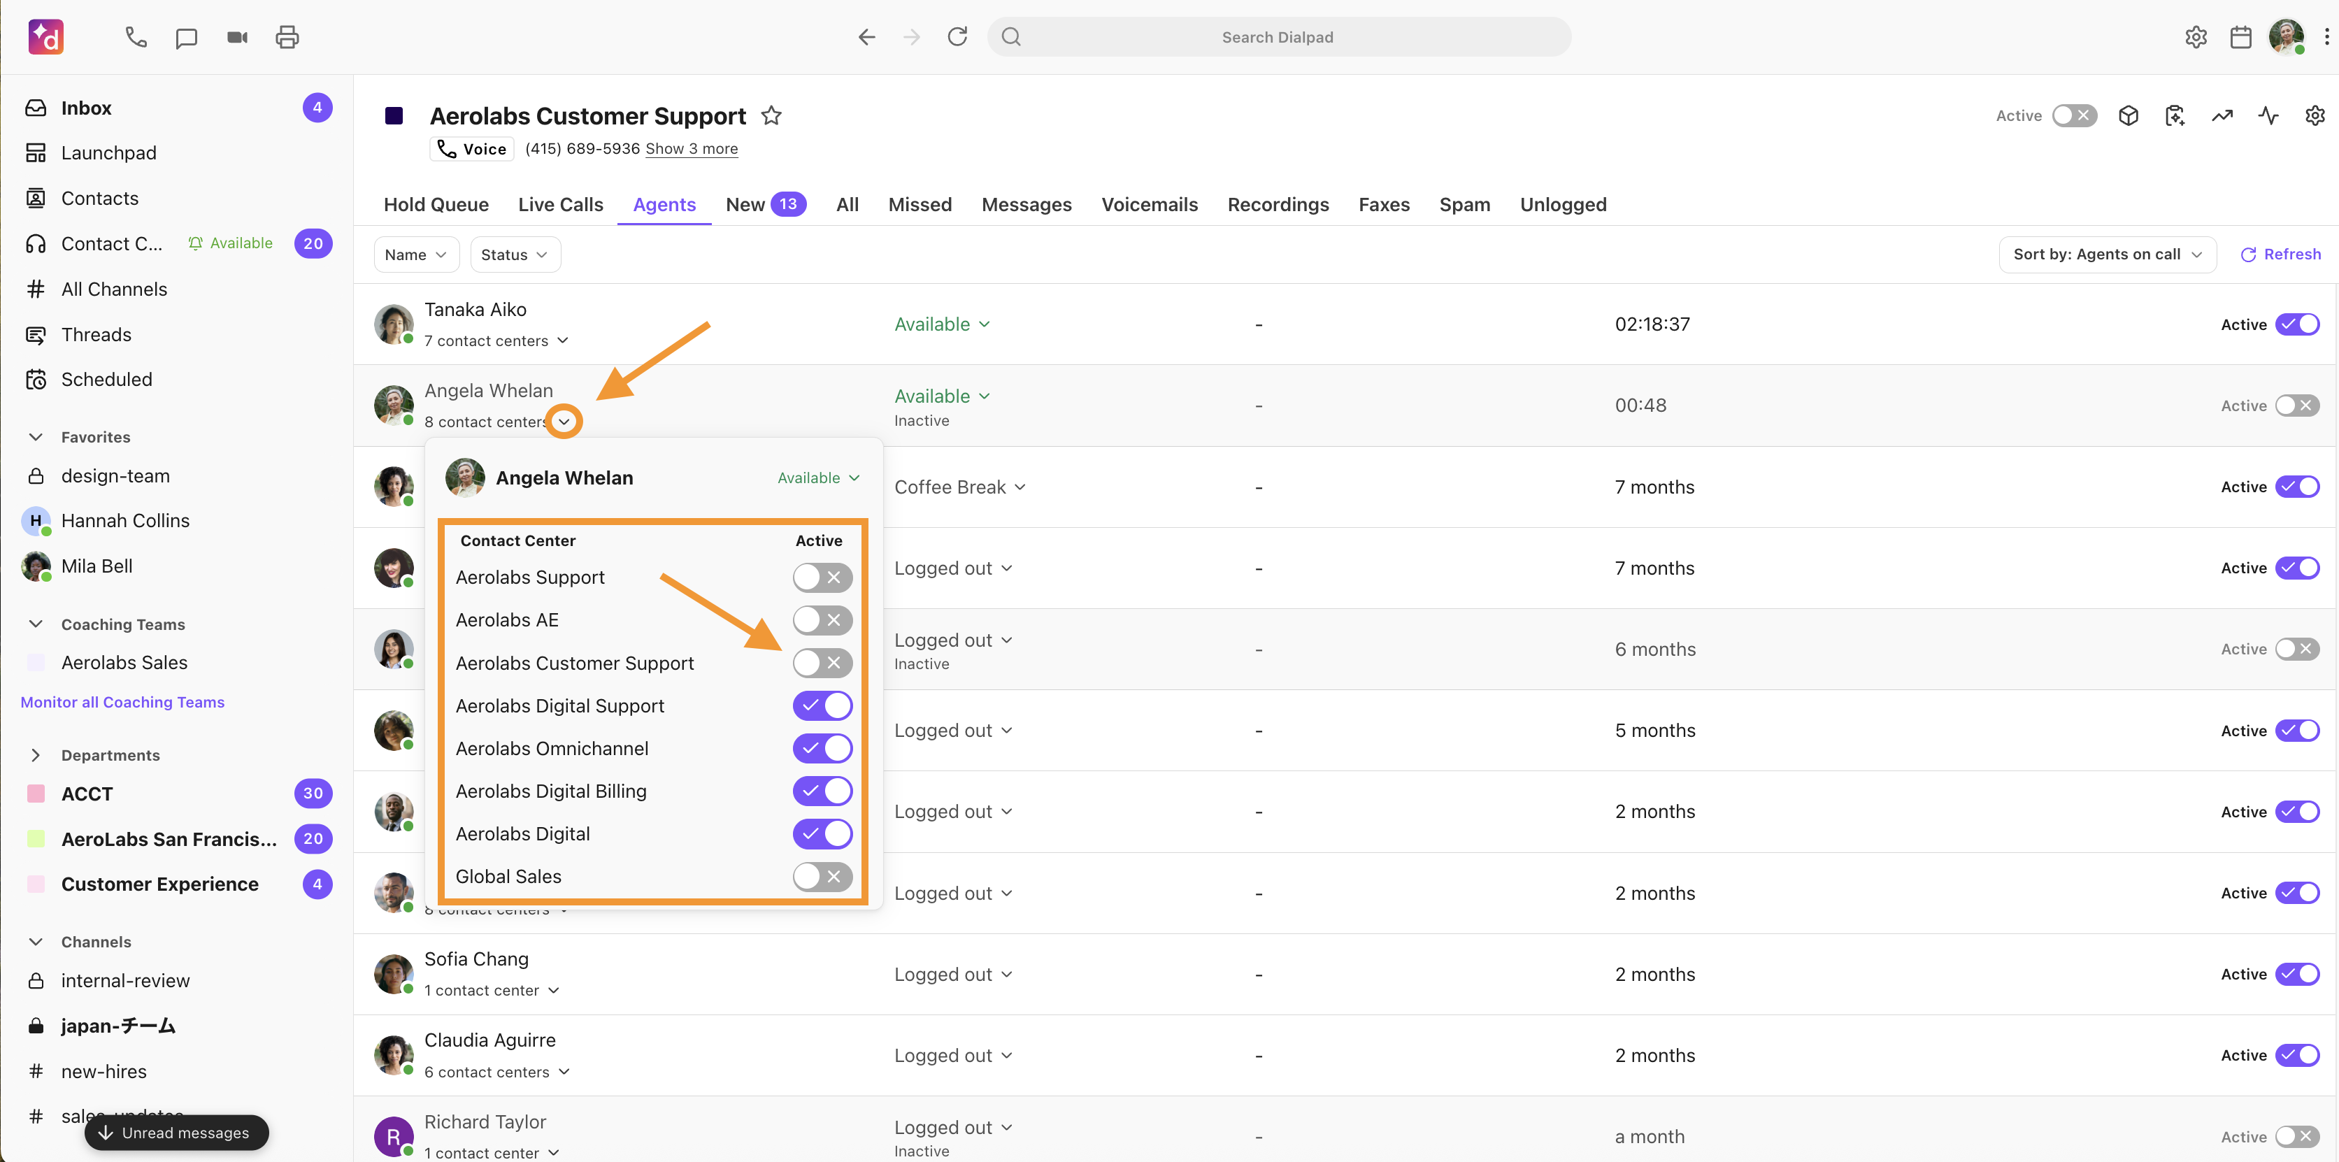
Task: Open new message chat bubble icon
Action: (186, 37)
